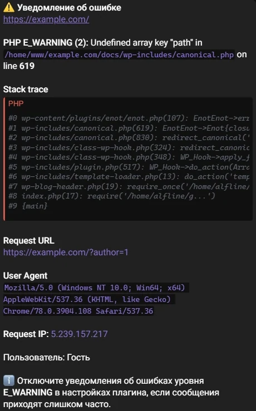Image resolution: width=256 pixels, height=411 pixels.
Task: Click the canonical.php file path code
Action: click(x=119, y=55)
